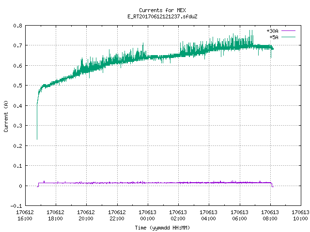This screenshot has width=310, height=232.
Task: Click the 0.6 y-axis tick label
Action: point(17,66)
